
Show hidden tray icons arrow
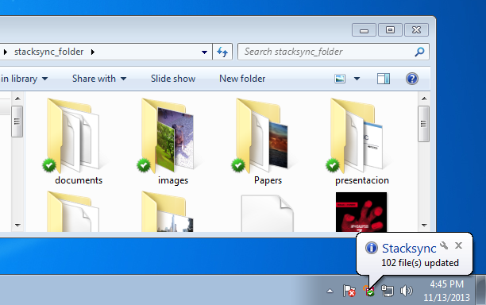pyautogui.click(x=330, y=291)
